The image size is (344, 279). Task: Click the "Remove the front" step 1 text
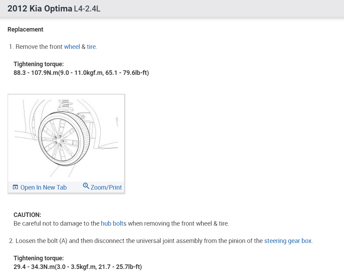pyautogui.click(x=39, y=46)
